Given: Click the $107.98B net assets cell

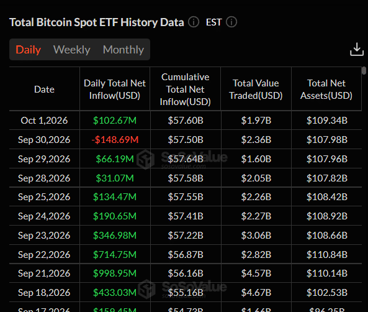Looking at the screenshot, I should click(327, 140).
